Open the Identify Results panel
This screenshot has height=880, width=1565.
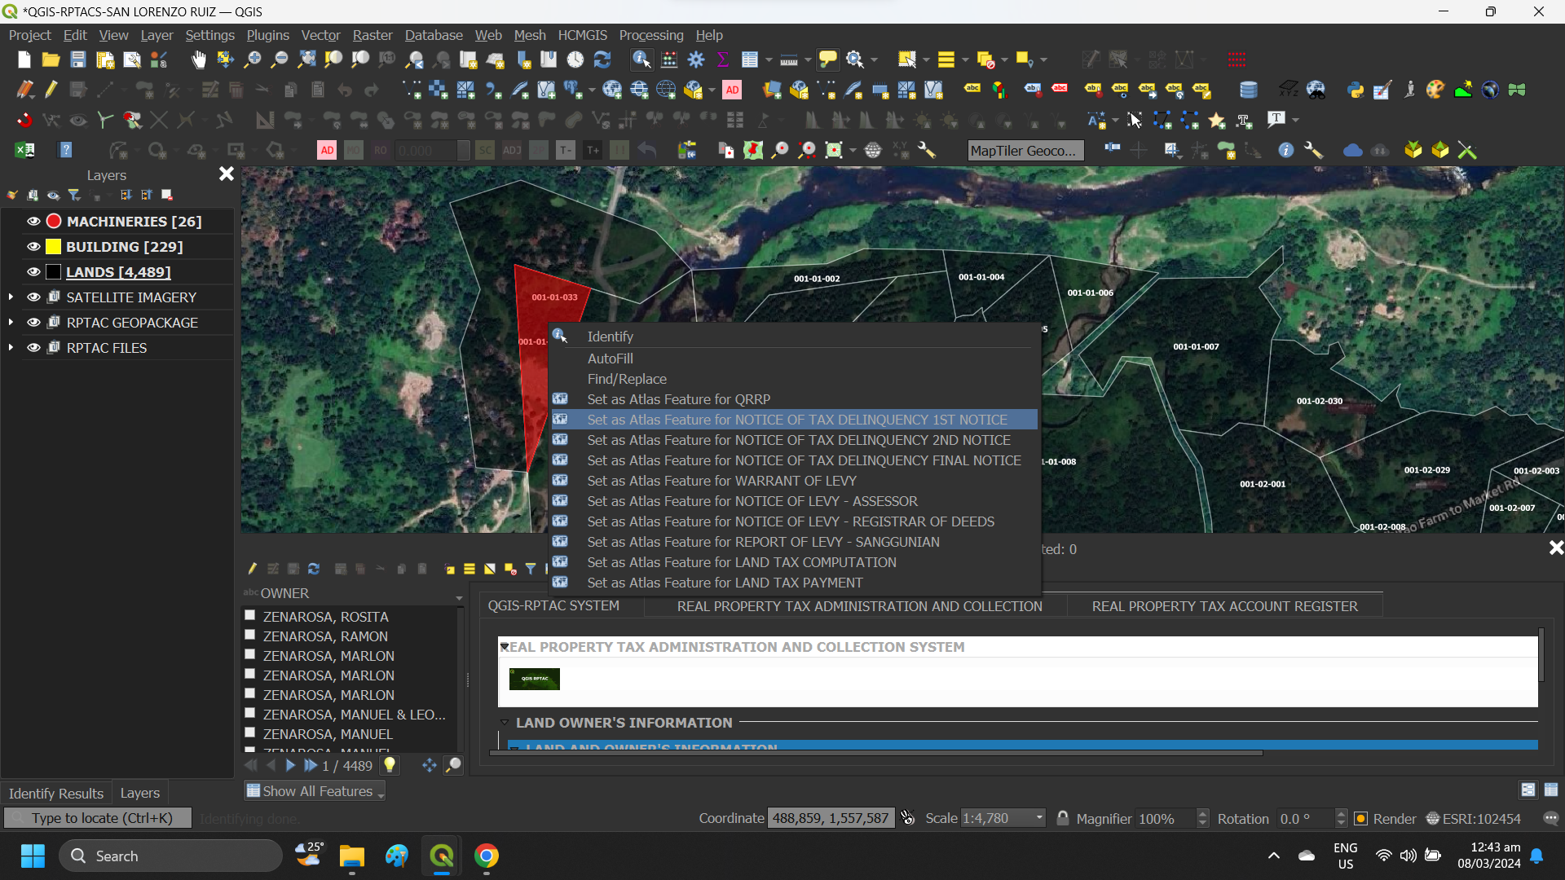tap(55, 793)
